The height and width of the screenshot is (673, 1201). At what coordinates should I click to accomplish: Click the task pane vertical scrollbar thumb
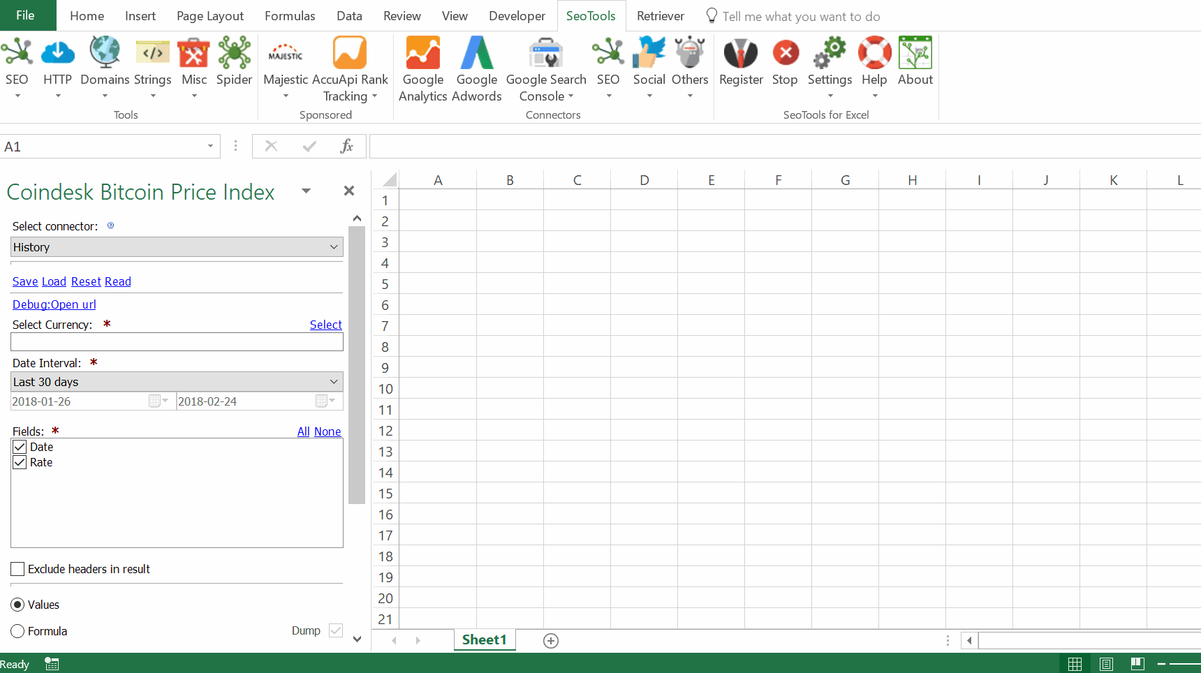[x=357, y=365]
